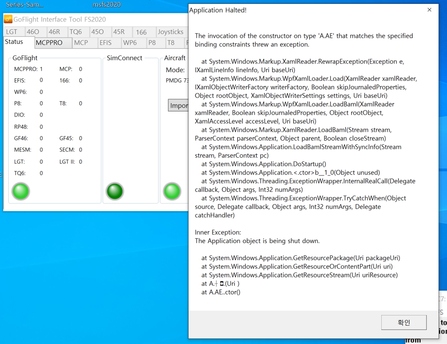Click the 'Aircraft' group box heading

175,58
